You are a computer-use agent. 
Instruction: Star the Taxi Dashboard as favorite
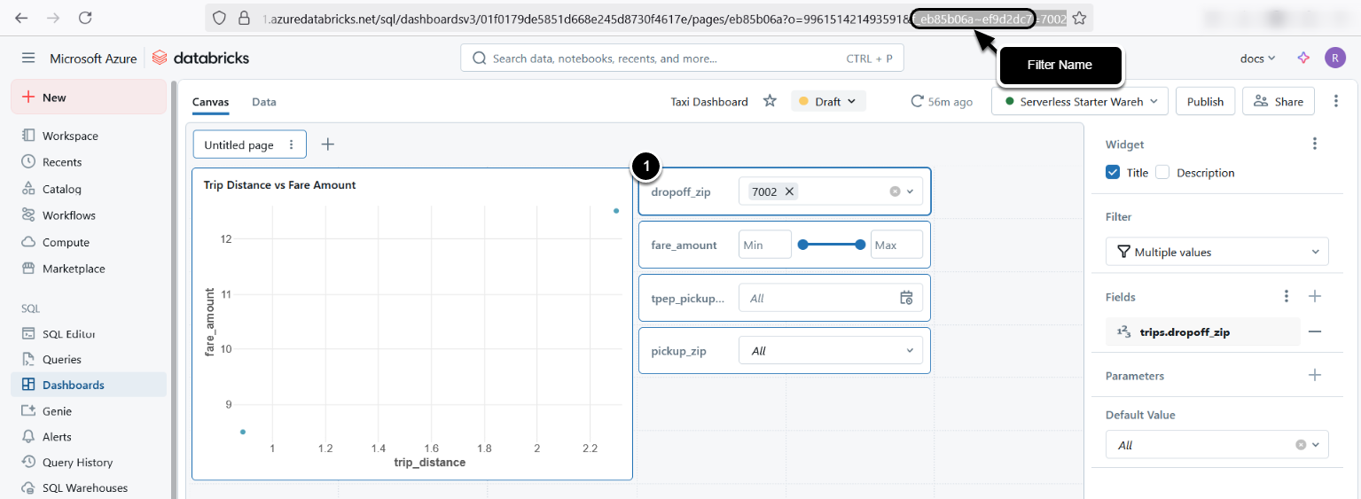tap(770, 101)
